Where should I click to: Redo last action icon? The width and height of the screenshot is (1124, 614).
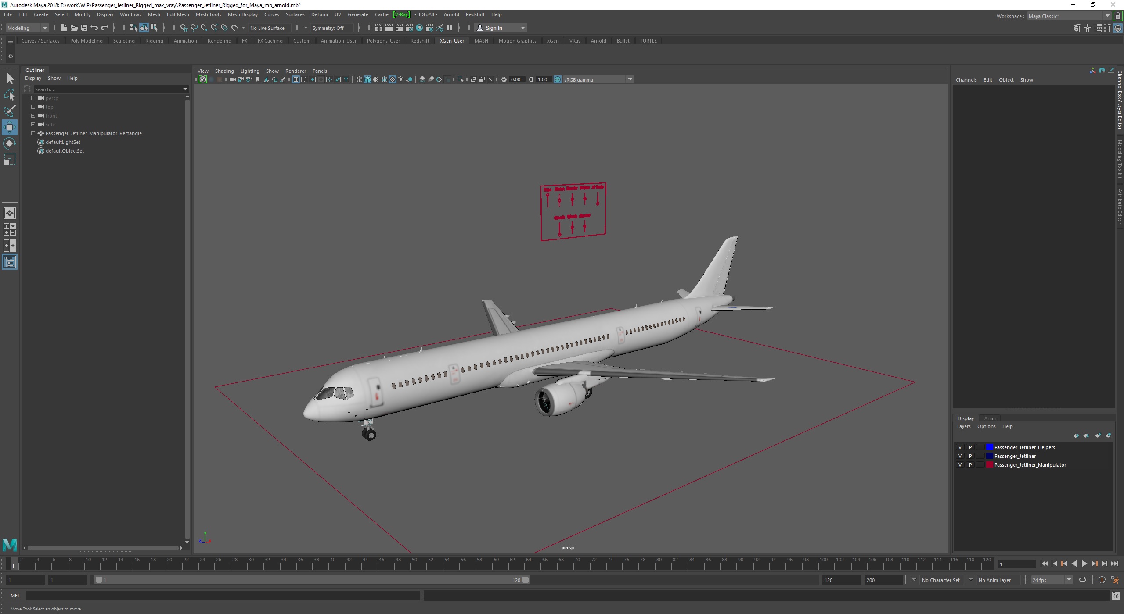point(104,28)
